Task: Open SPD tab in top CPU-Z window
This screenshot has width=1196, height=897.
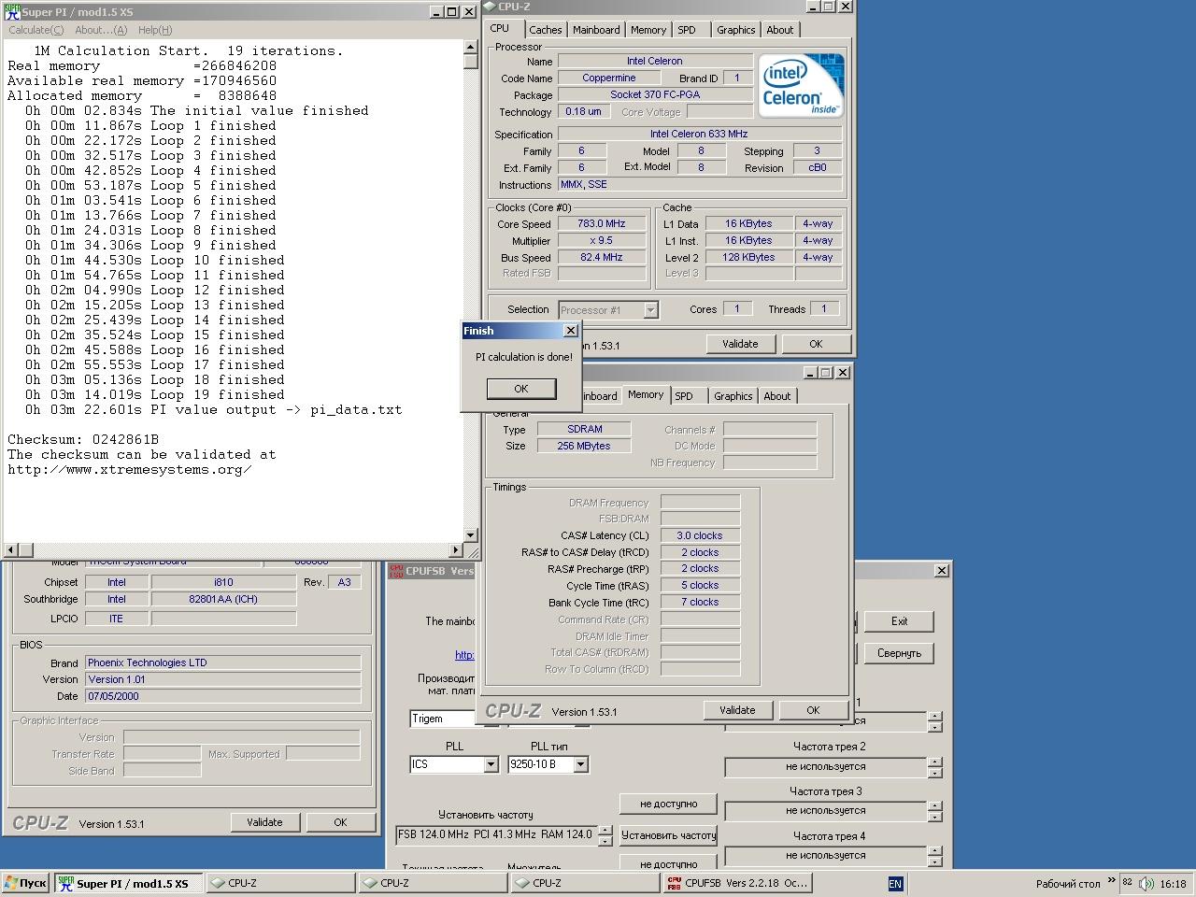Action: (687, 30)
